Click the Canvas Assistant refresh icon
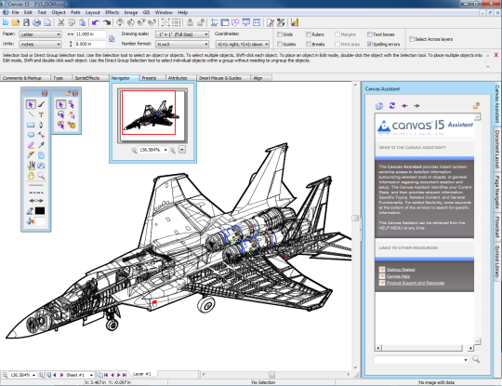 [x=392, y=105]
